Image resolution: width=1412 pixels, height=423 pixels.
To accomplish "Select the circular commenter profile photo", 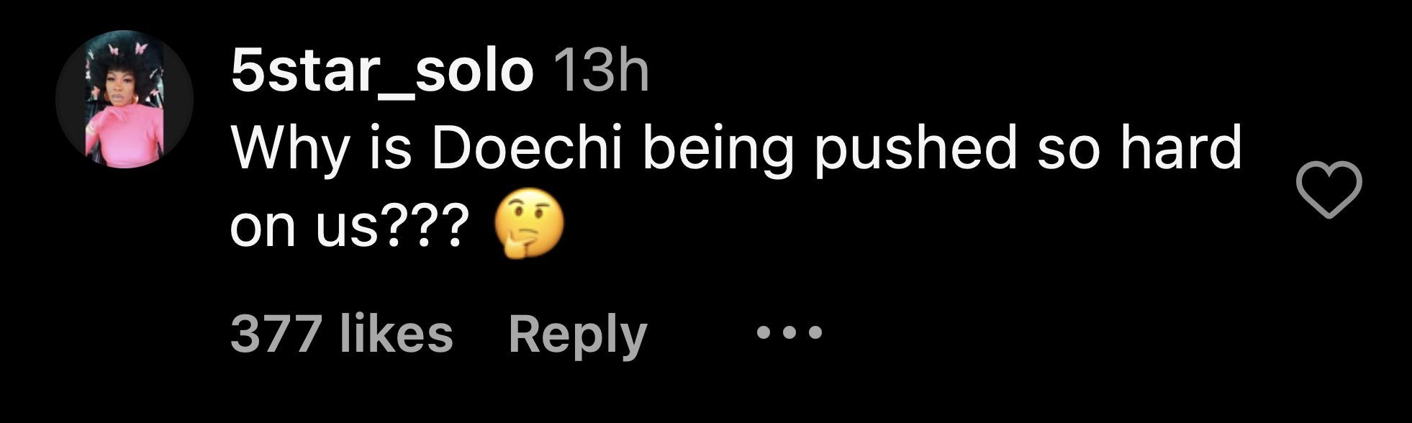I will click(125, 100).
